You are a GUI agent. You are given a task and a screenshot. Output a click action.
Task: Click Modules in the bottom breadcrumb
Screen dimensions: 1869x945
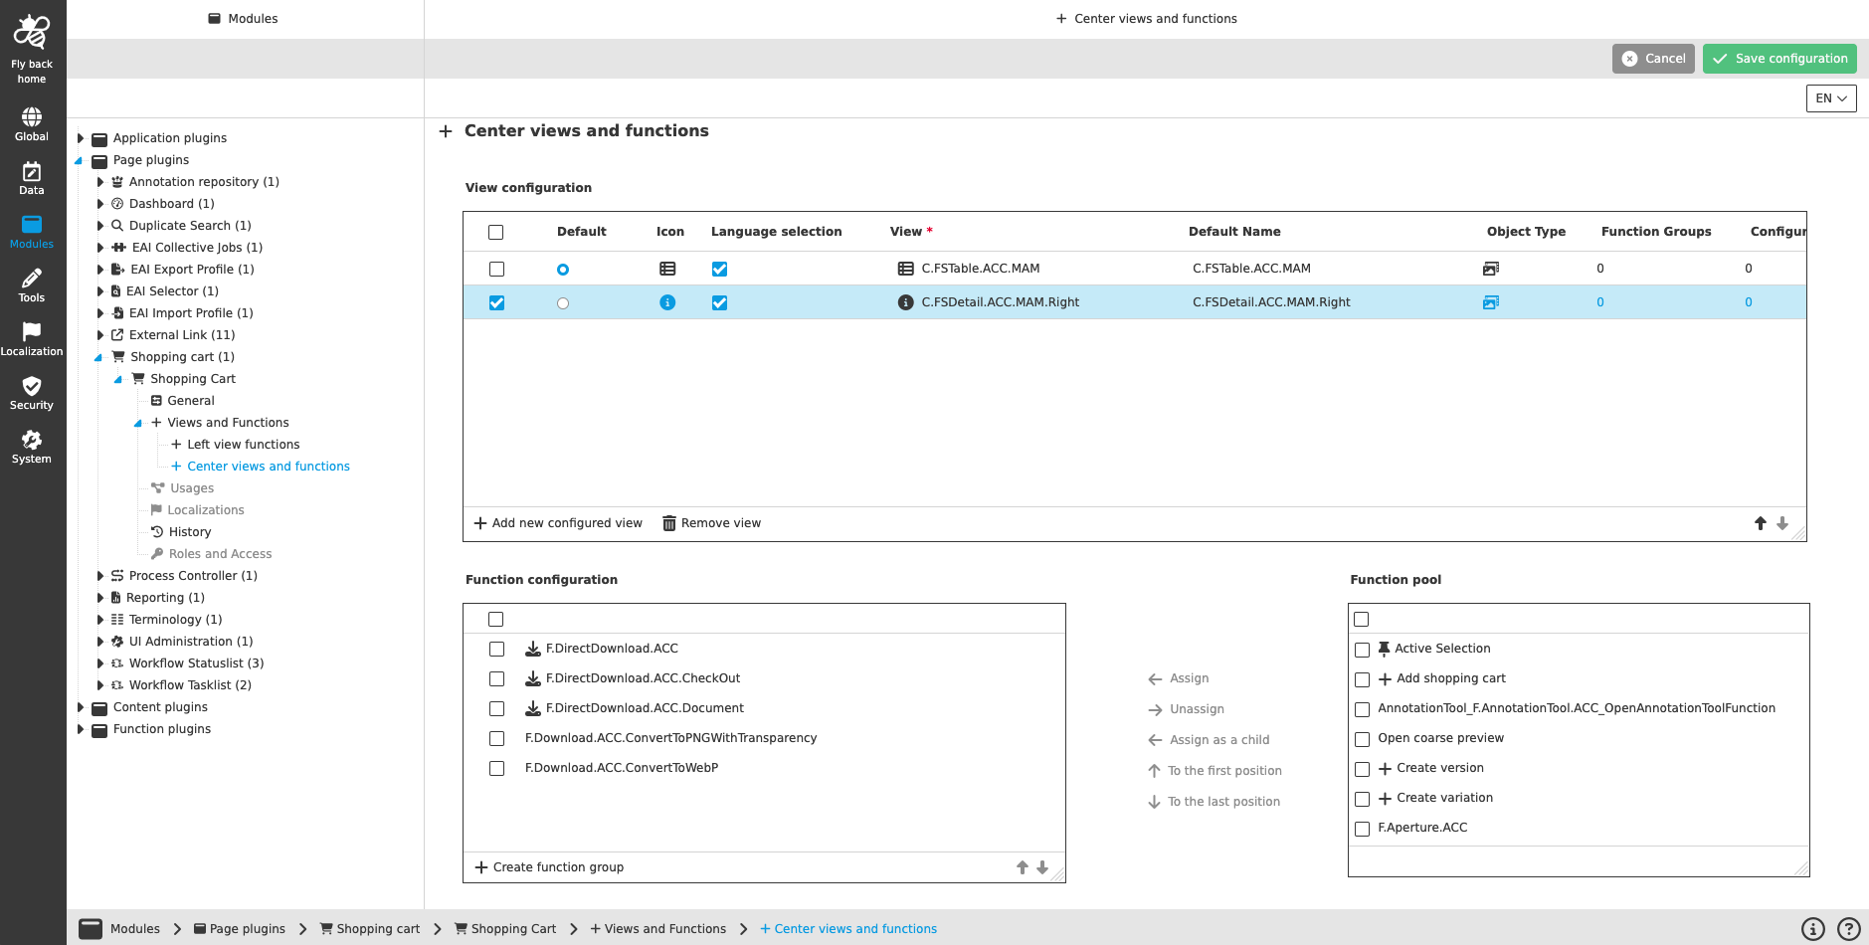coord(135,928)
